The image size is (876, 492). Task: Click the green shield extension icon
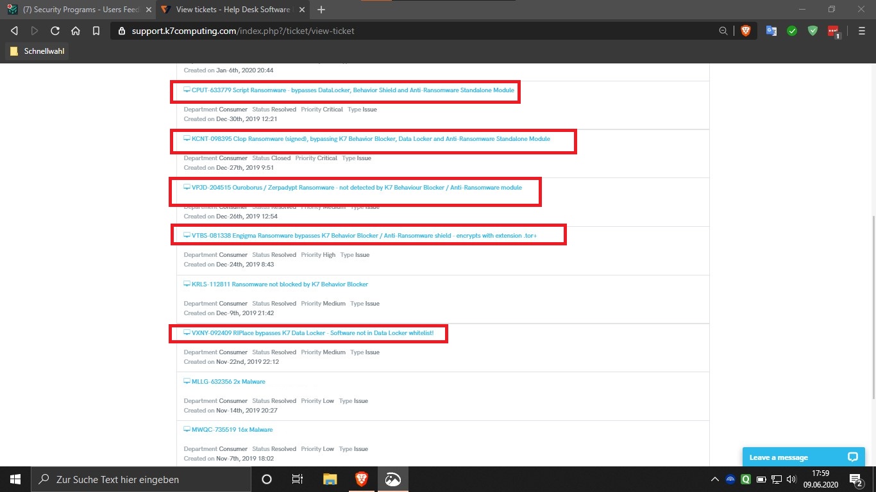tap(813, 31)
